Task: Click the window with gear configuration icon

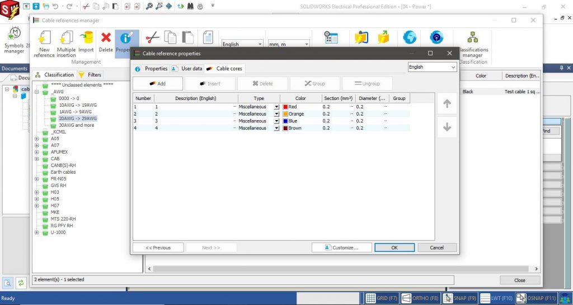Action: pyautogui.click(x=331, y=37)
